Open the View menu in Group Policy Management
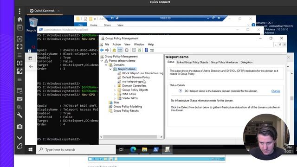The height and width of the screenshot is (167, 297). click(127, 45)
